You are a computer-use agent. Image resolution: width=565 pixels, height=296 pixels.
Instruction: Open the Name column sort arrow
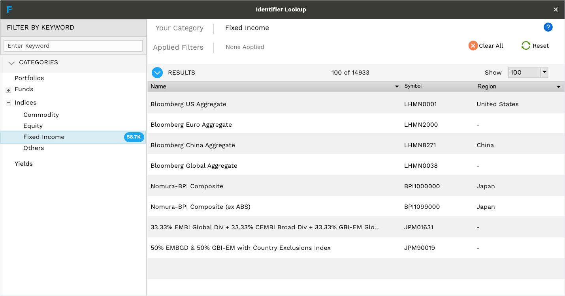[397, 87]
